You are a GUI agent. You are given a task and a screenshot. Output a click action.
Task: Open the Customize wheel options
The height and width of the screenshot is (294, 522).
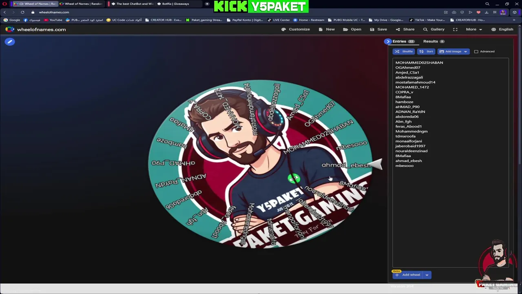pyautogui.click(x=296, y=29)
